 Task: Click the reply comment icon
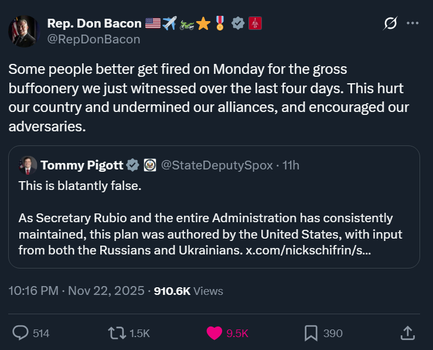(21, 333)
